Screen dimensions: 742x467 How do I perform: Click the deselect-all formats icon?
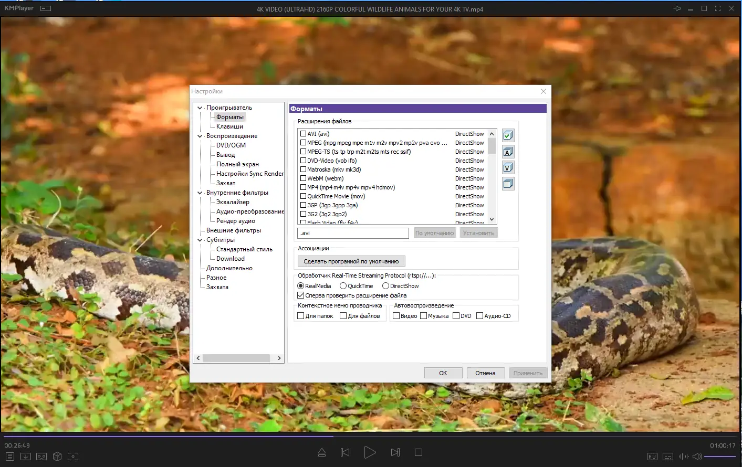[508, 184]
